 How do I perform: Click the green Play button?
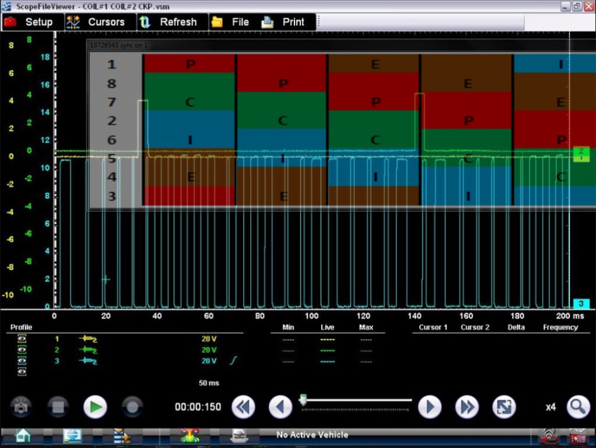(x=95, y=407)
